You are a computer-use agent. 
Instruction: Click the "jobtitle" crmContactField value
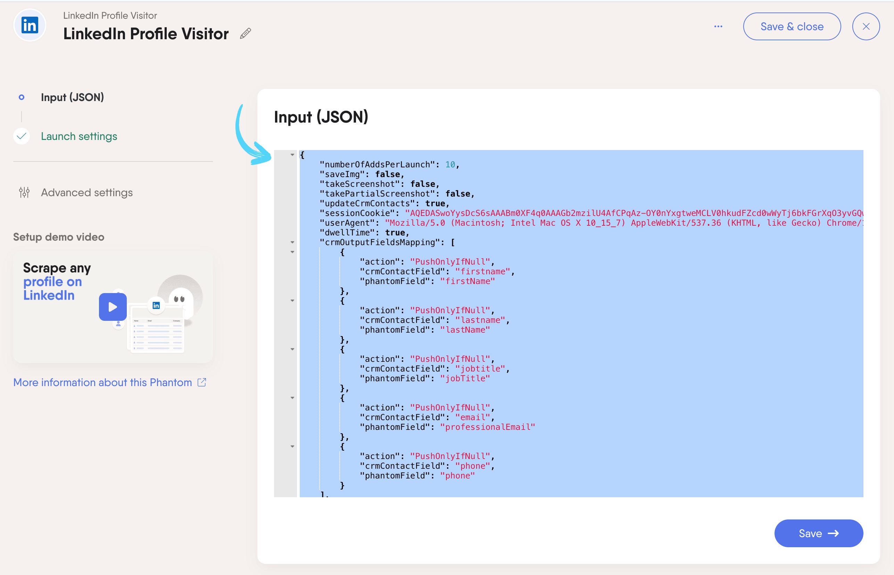pos(480,368)
